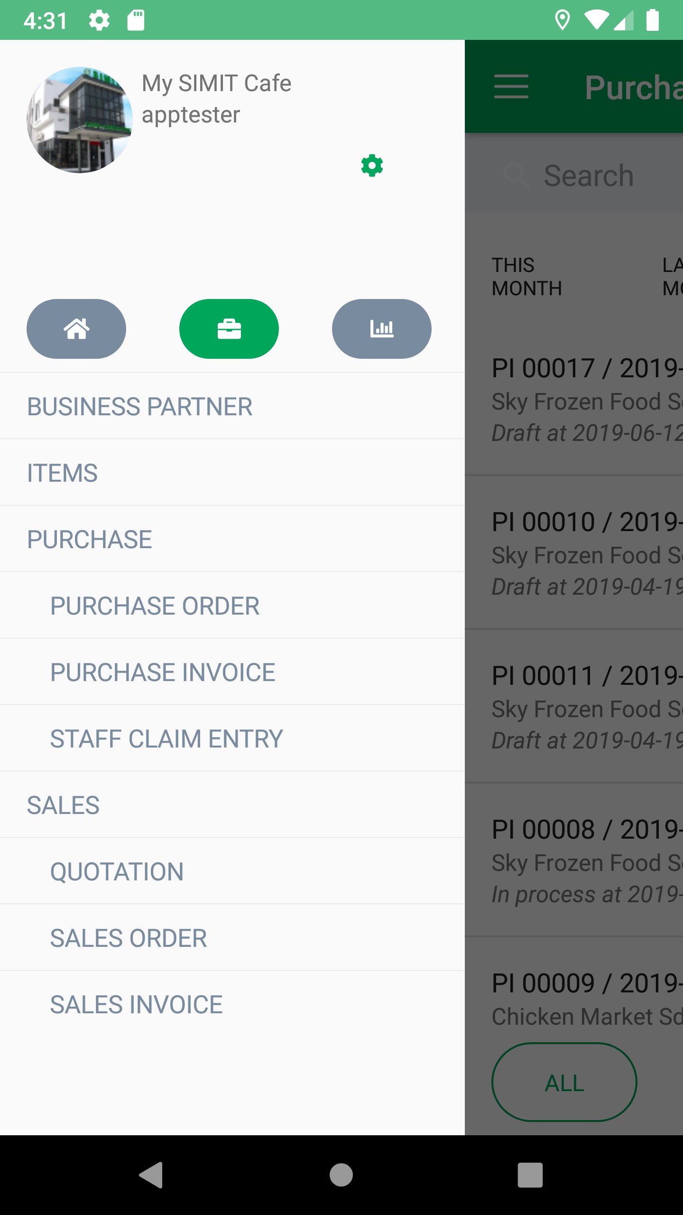Viewport: 683px width, 1215px height.
Task: Collapse the SALES menu section
Action: pos(63,805)
